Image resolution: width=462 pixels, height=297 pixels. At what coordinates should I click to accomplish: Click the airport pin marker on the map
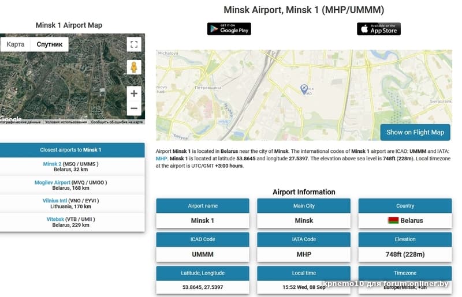pos(304,89)
